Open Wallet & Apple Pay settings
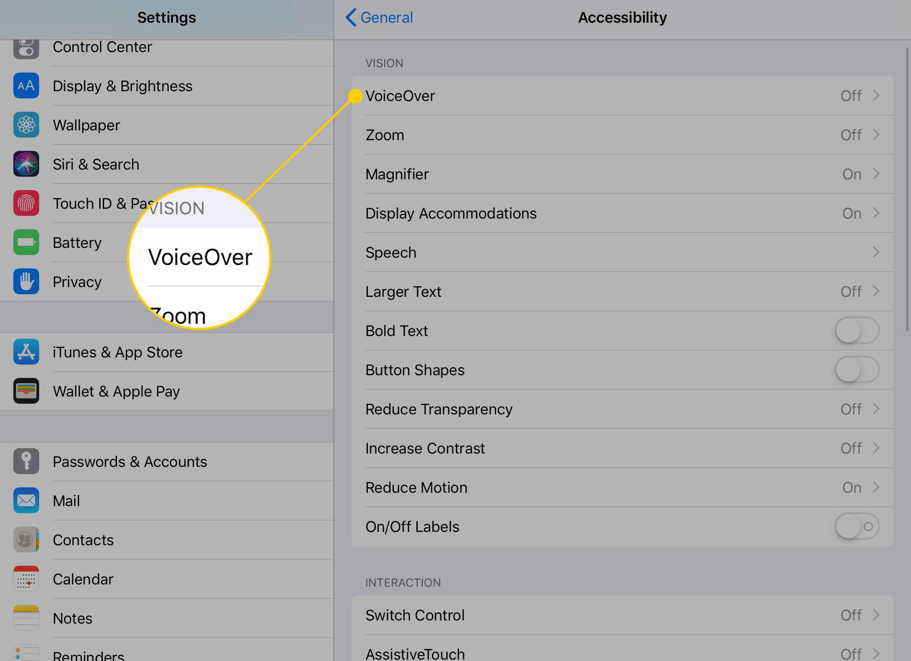911x661 pixels. [x=116, y=391]
